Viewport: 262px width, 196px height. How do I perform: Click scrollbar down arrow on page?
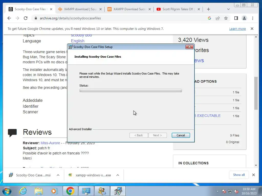[x=256, y=165]
